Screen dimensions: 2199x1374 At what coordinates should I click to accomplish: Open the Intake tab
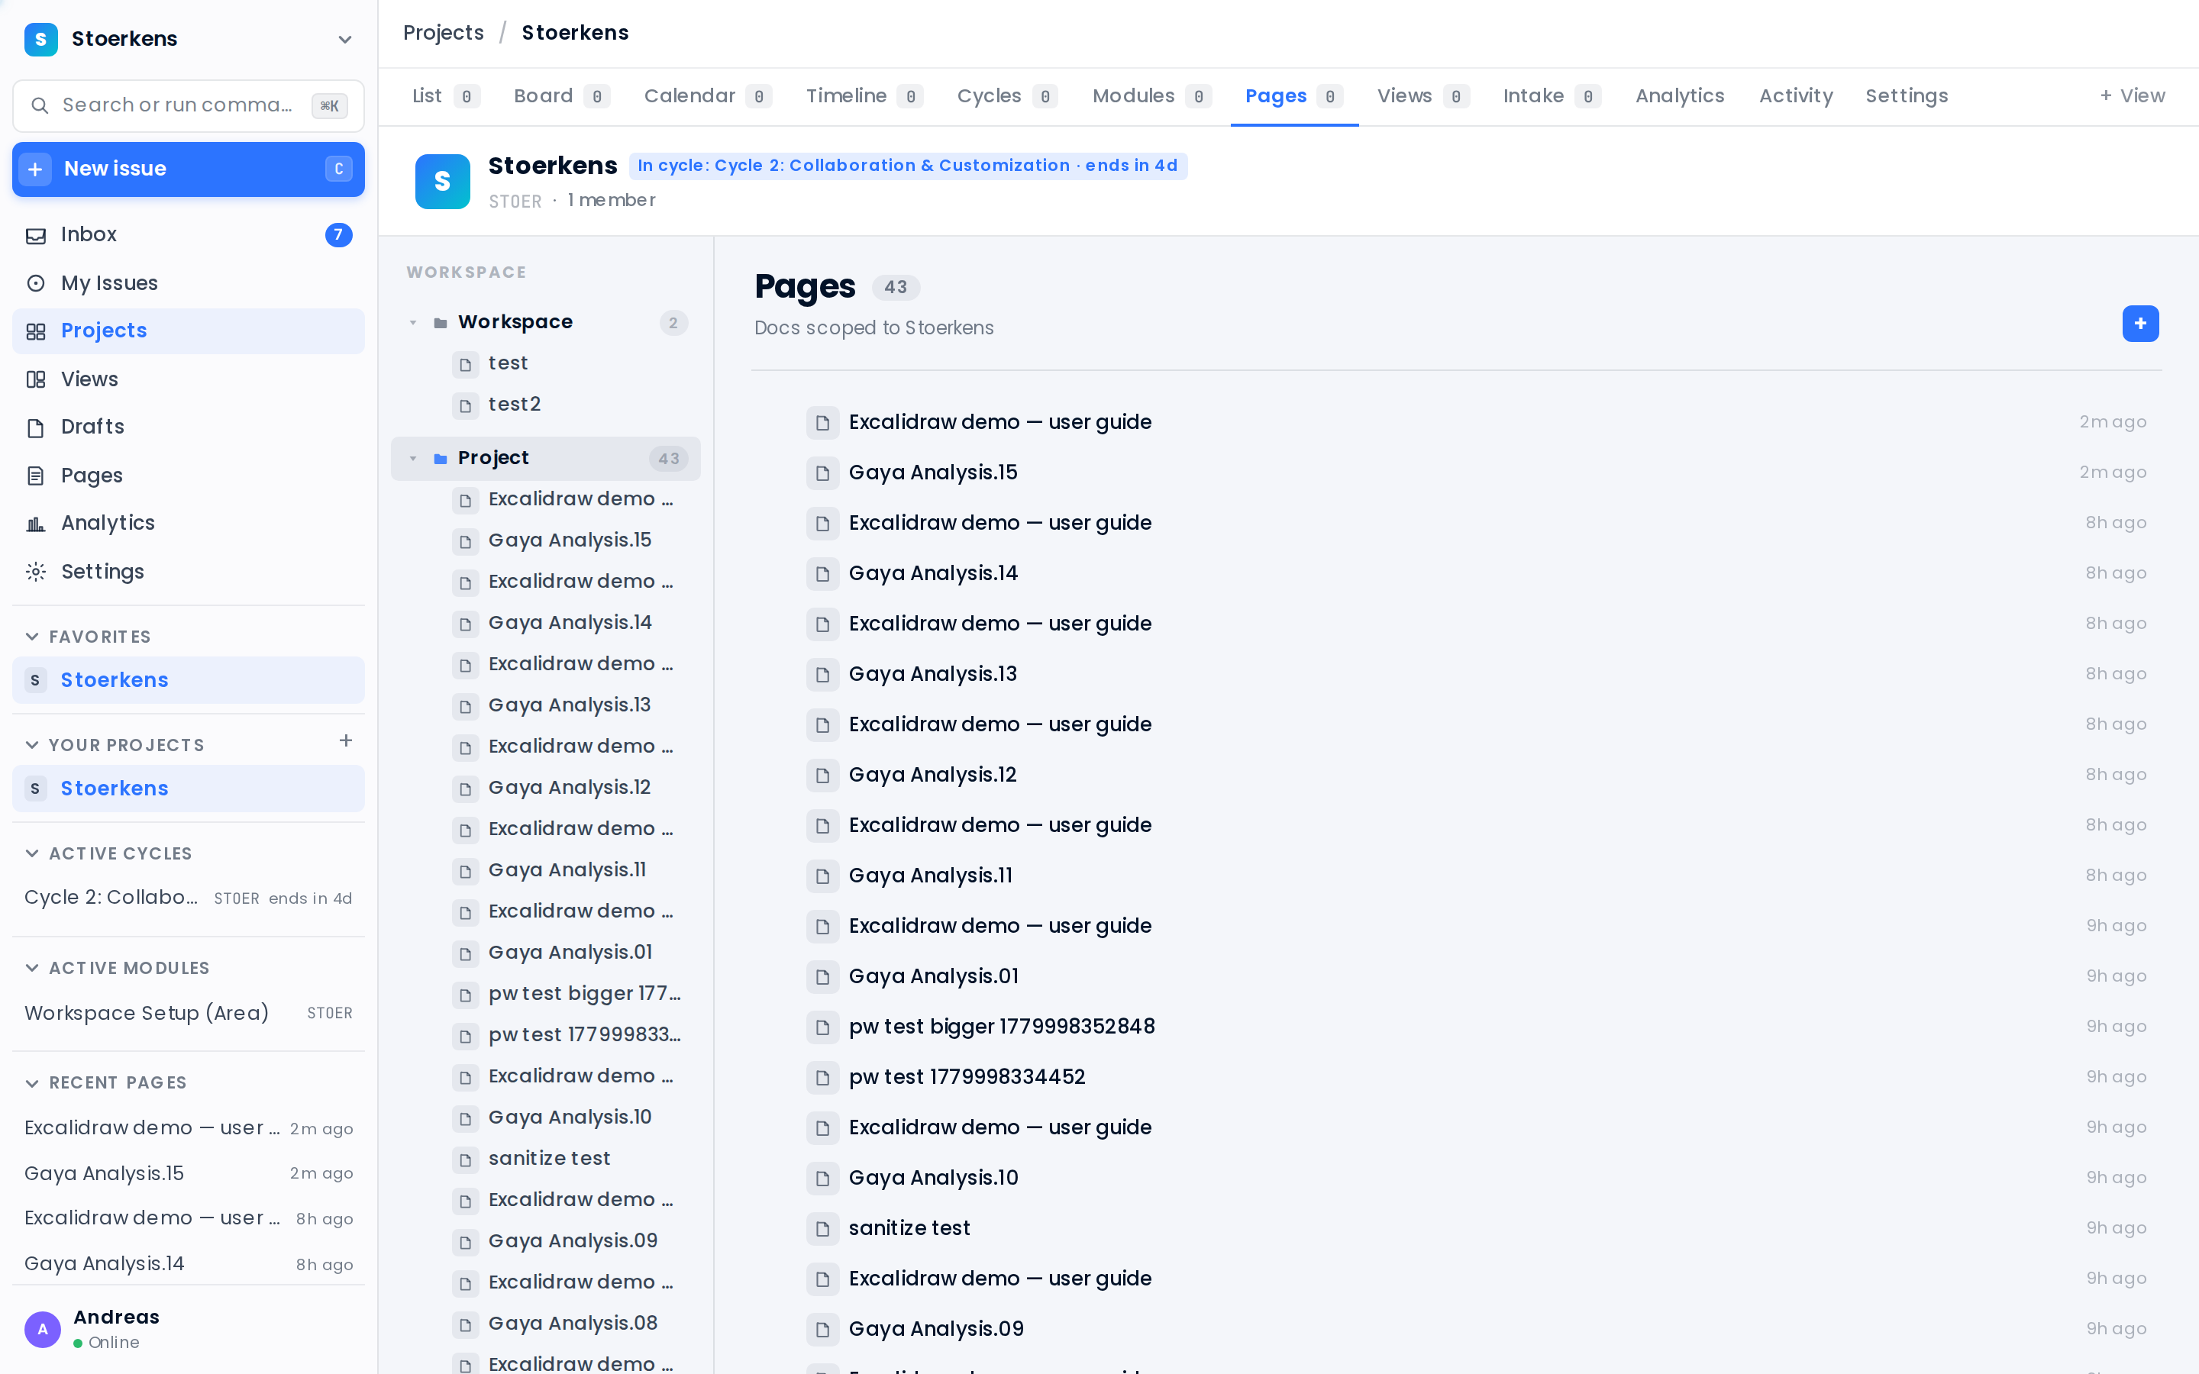point(1551,96)
